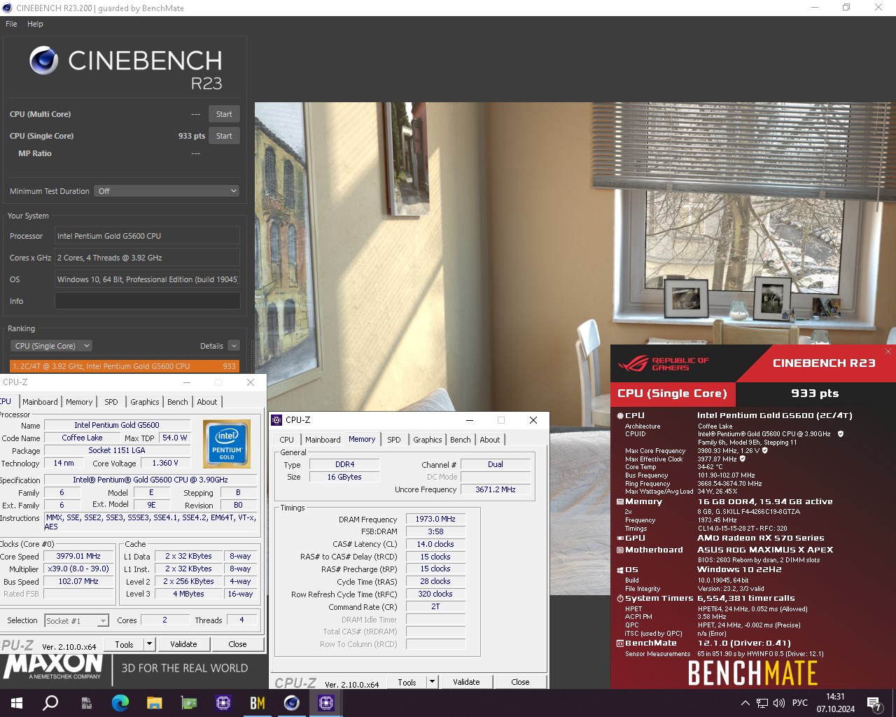Open network status tray icon
The image size is (896, 717).
click(x=762, y=703)
